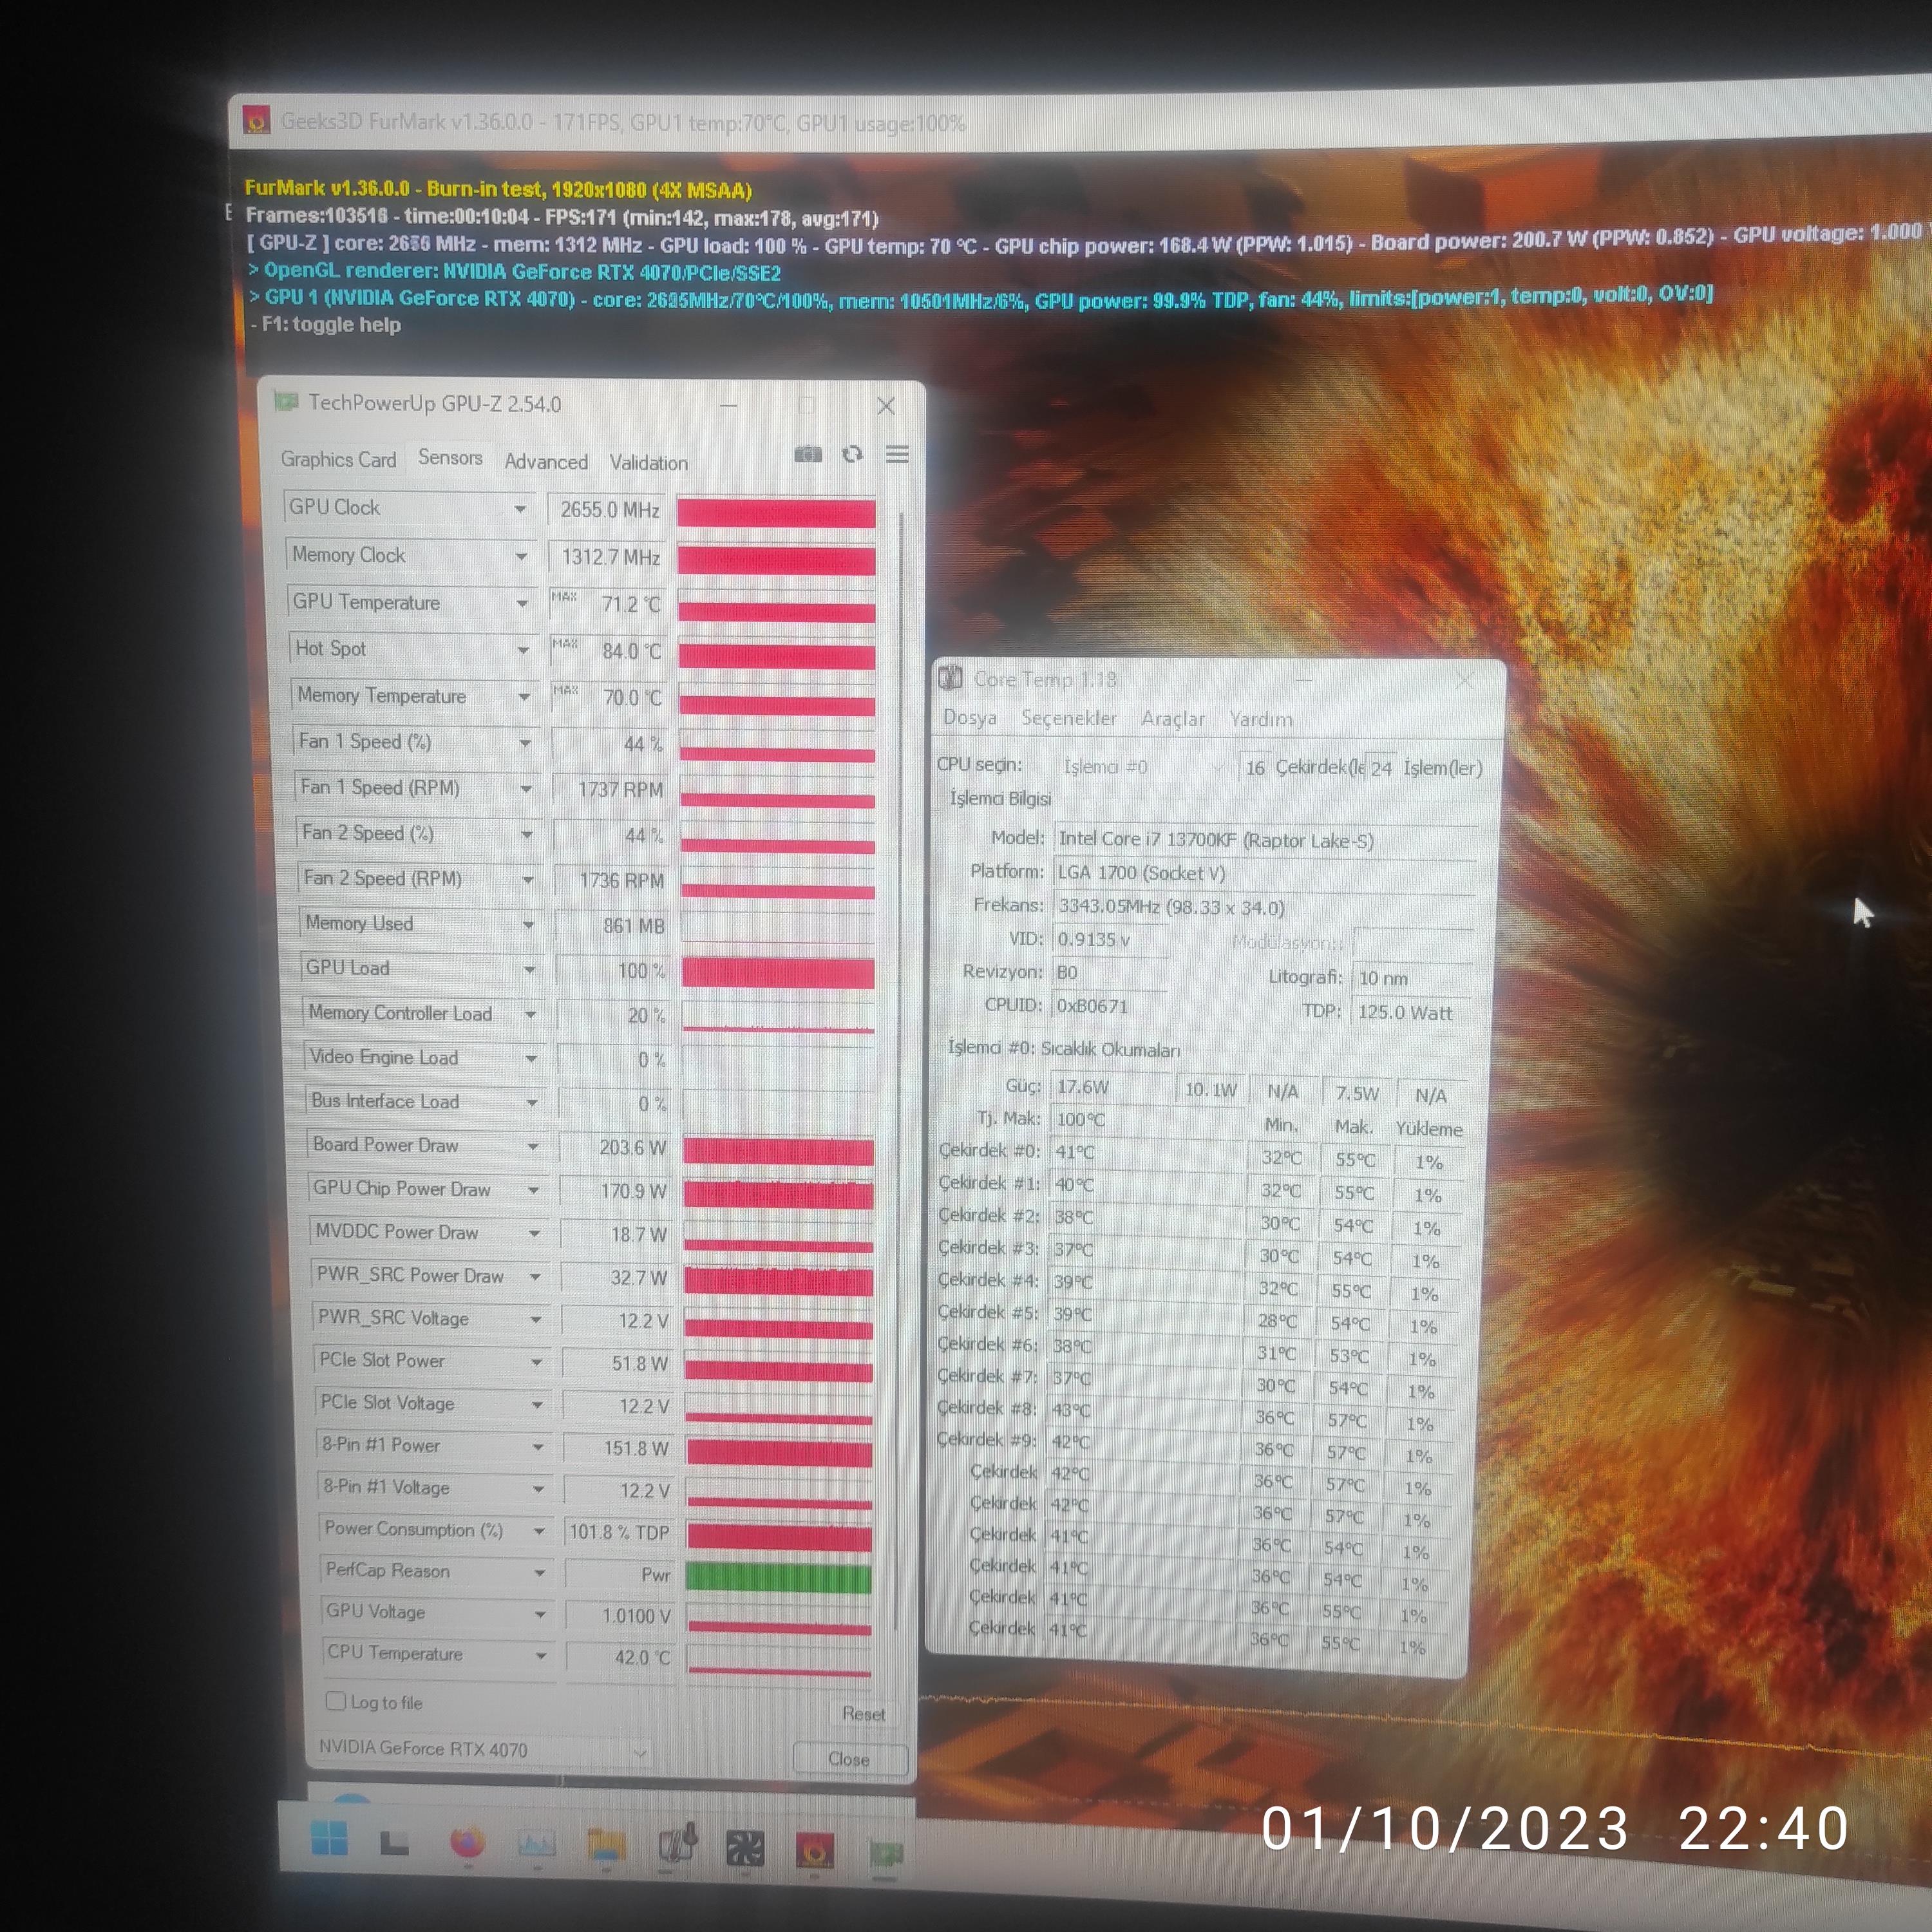Open File Explorer from the taskbar

pos(606,1845)
